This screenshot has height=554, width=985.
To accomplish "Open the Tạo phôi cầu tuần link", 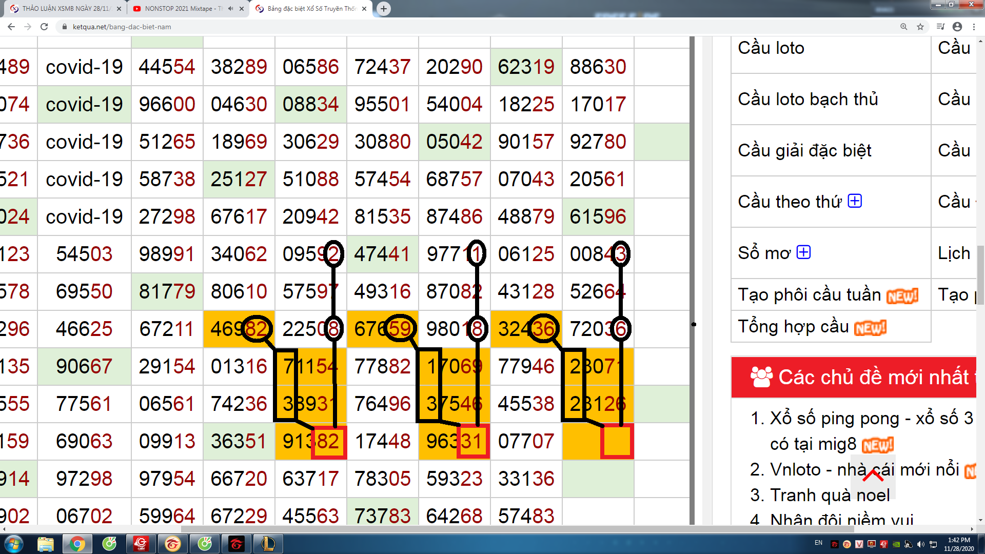I will tap(809, 294).
